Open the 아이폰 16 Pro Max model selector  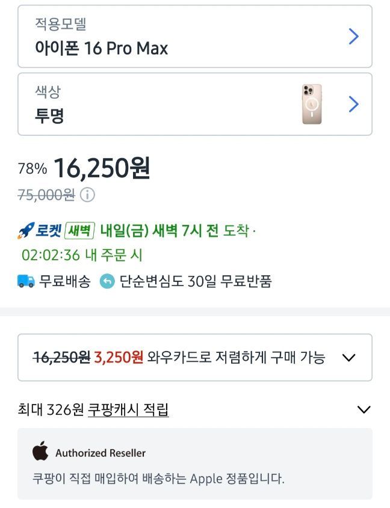tap(102, 48)
